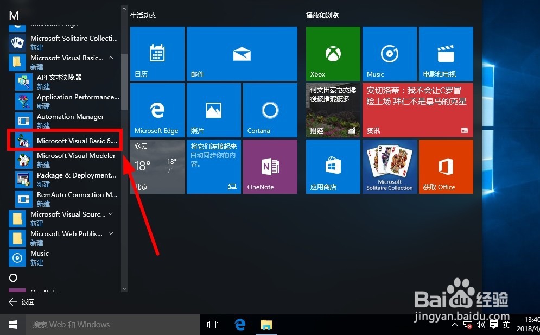Viewport: 540px width, 335px height.
Task: Open the 将它们连接起来 sync tile
Action: [x=213, y=167]
